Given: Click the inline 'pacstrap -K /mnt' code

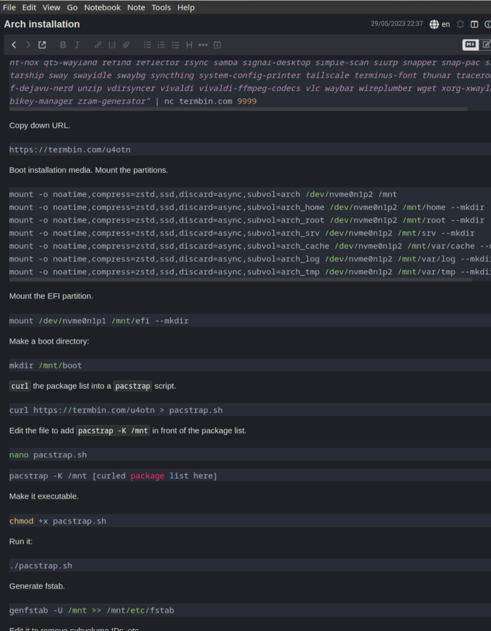Looking at the screenshot, I should (x=113, y=431).
